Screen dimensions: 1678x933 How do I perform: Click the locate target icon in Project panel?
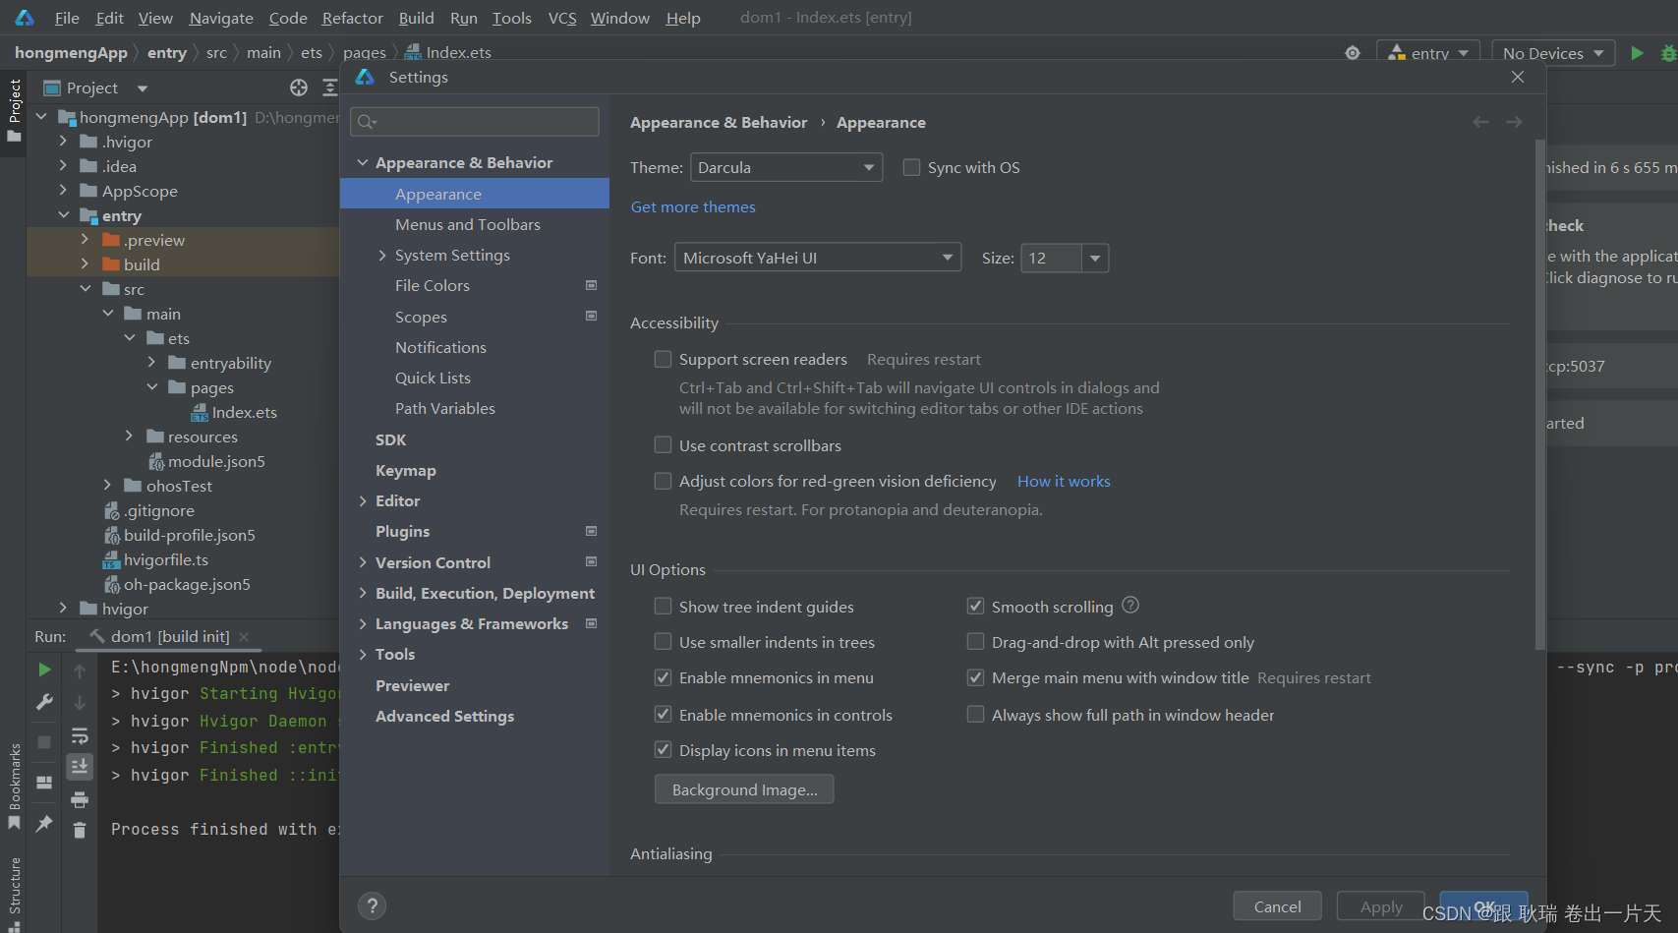(x=299, y=87)
